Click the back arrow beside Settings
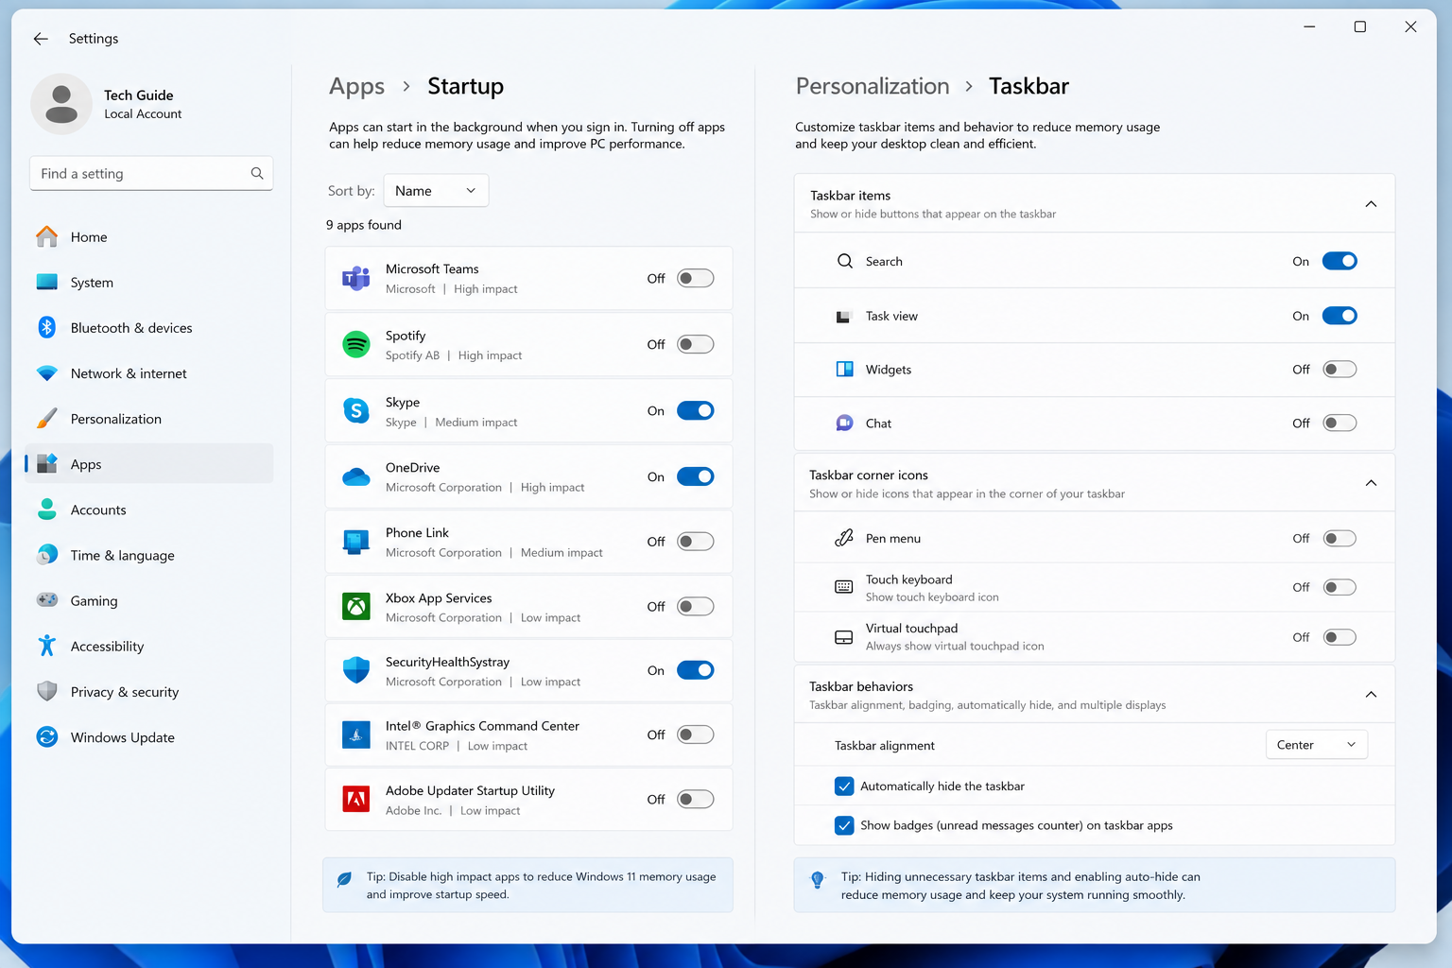Image resolution: width=1452 pixels, height=968 pixels. tap(41, 39)
